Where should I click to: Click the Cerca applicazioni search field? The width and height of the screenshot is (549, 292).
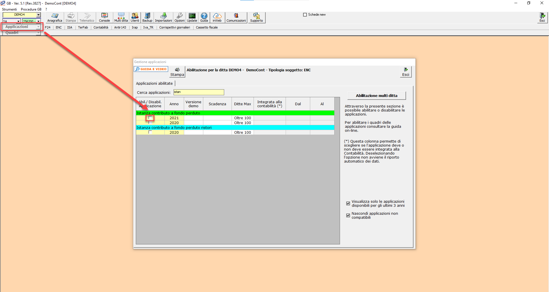199,92
